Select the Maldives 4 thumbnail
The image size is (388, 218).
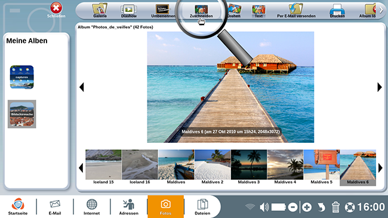coord(285,167)
